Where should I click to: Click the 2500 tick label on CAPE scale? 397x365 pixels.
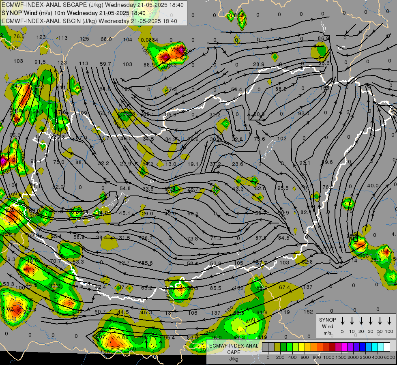coord(365,357)
